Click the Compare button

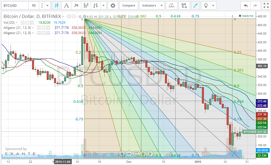click(129, 5)
